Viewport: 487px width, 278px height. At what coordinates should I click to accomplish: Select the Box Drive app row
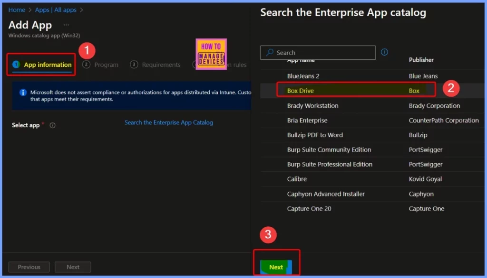372,91
